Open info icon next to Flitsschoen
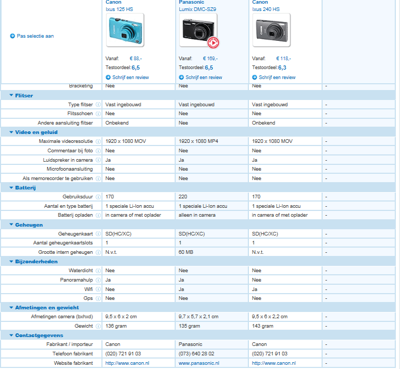The image size is (400, 369). [98, 114]
